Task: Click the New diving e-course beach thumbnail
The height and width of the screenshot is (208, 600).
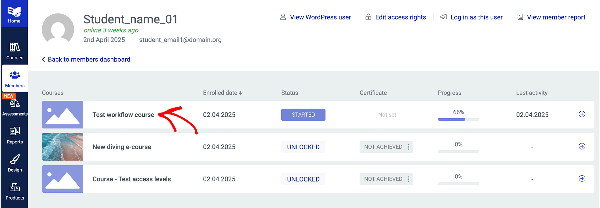Action: (x=63, y=147)
